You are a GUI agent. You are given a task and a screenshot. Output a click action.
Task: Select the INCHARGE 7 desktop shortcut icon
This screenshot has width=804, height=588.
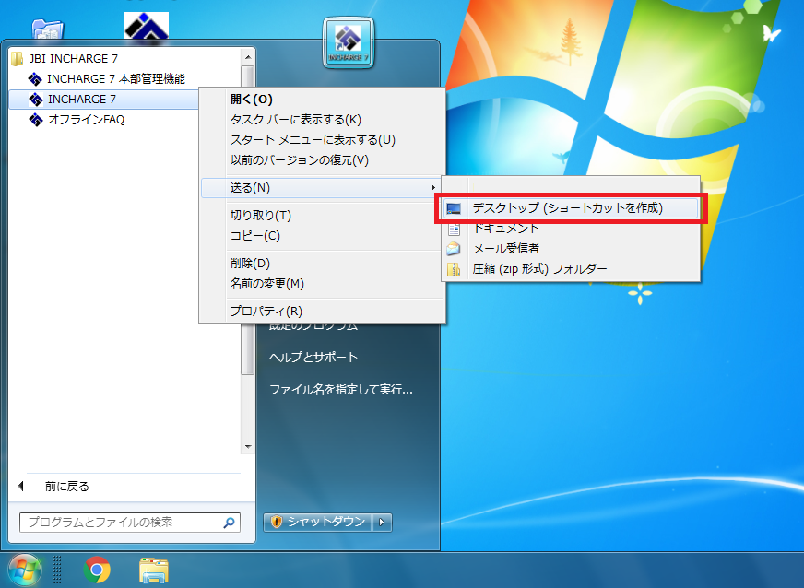pyautogui.click(x=349, y=43)
